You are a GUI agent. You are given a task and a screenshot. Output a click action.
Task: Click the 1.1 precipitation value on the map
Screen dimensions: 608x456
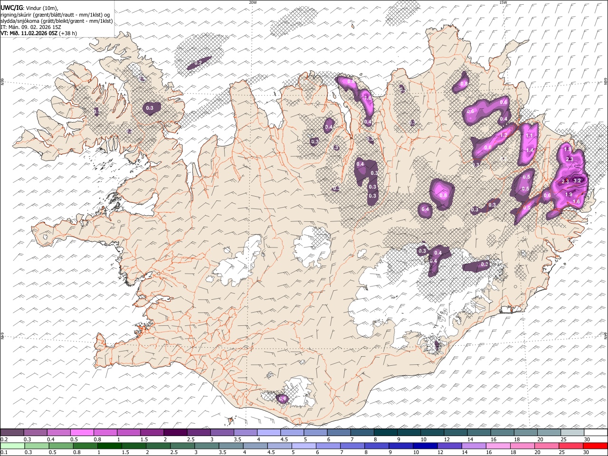point(530,135)
